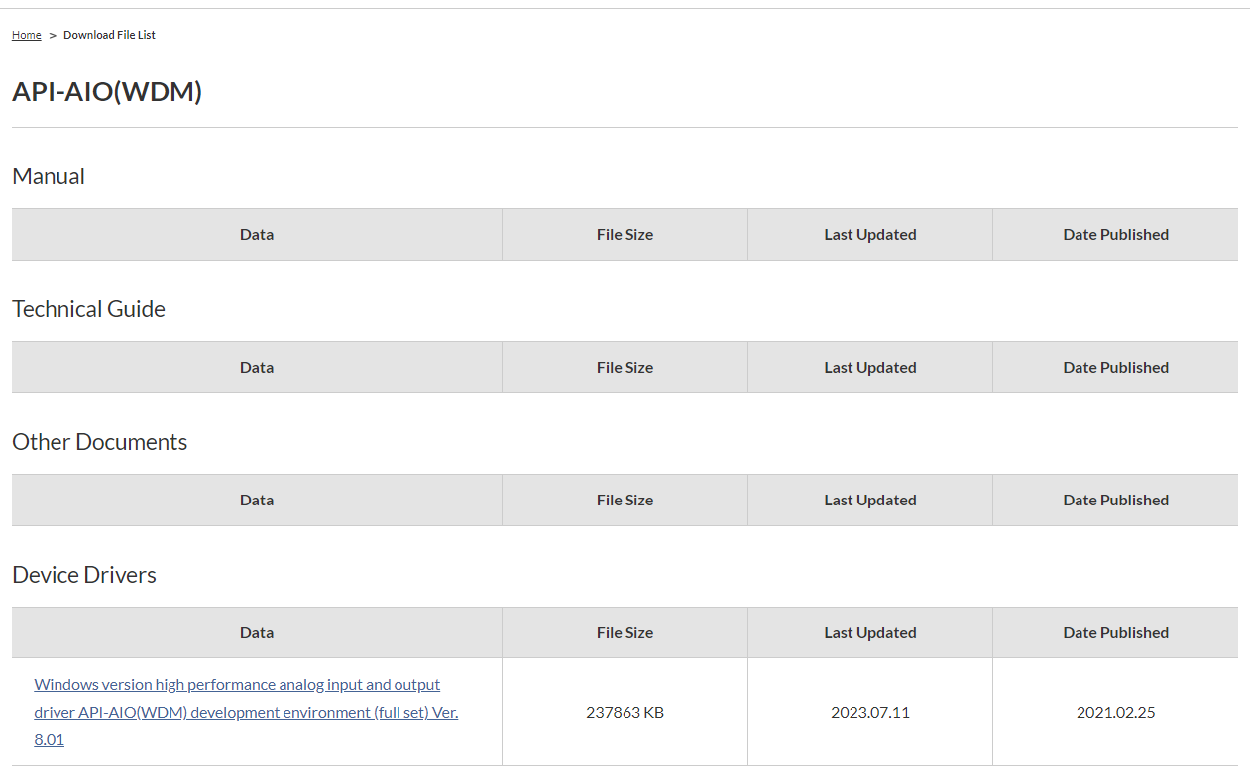This screenshot has height=783, width=1250.
Task: Click the Data column header in Manual table
Action: click(257, 235)
